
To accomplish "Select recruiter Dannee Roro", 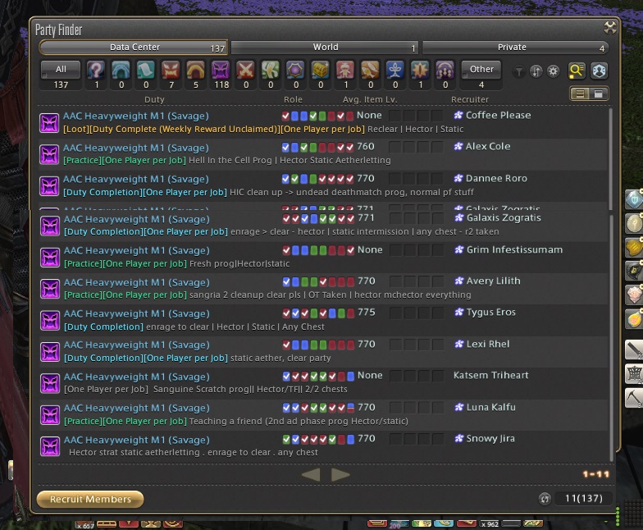I will click(496, 179).
